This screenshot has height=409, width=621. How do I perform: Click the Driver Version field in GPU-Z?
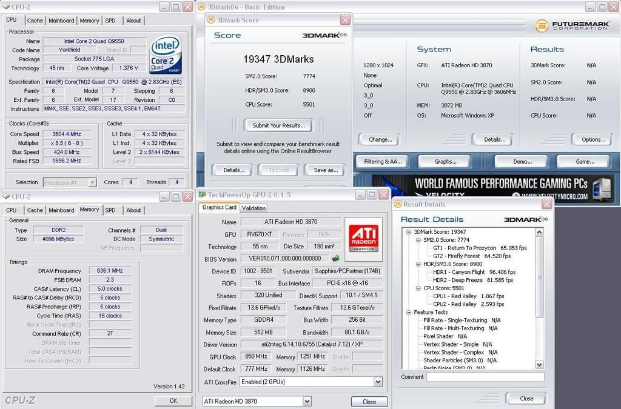coord(311,345)
